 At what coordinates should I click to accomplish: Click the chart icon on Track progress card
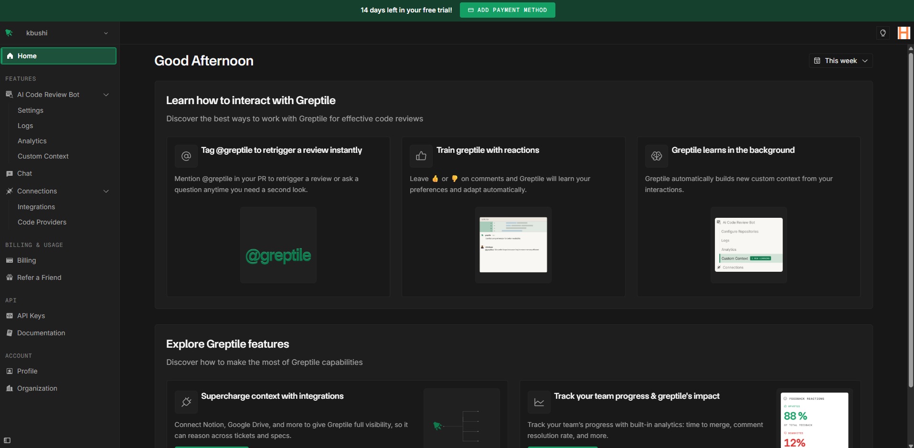(539, 402)
